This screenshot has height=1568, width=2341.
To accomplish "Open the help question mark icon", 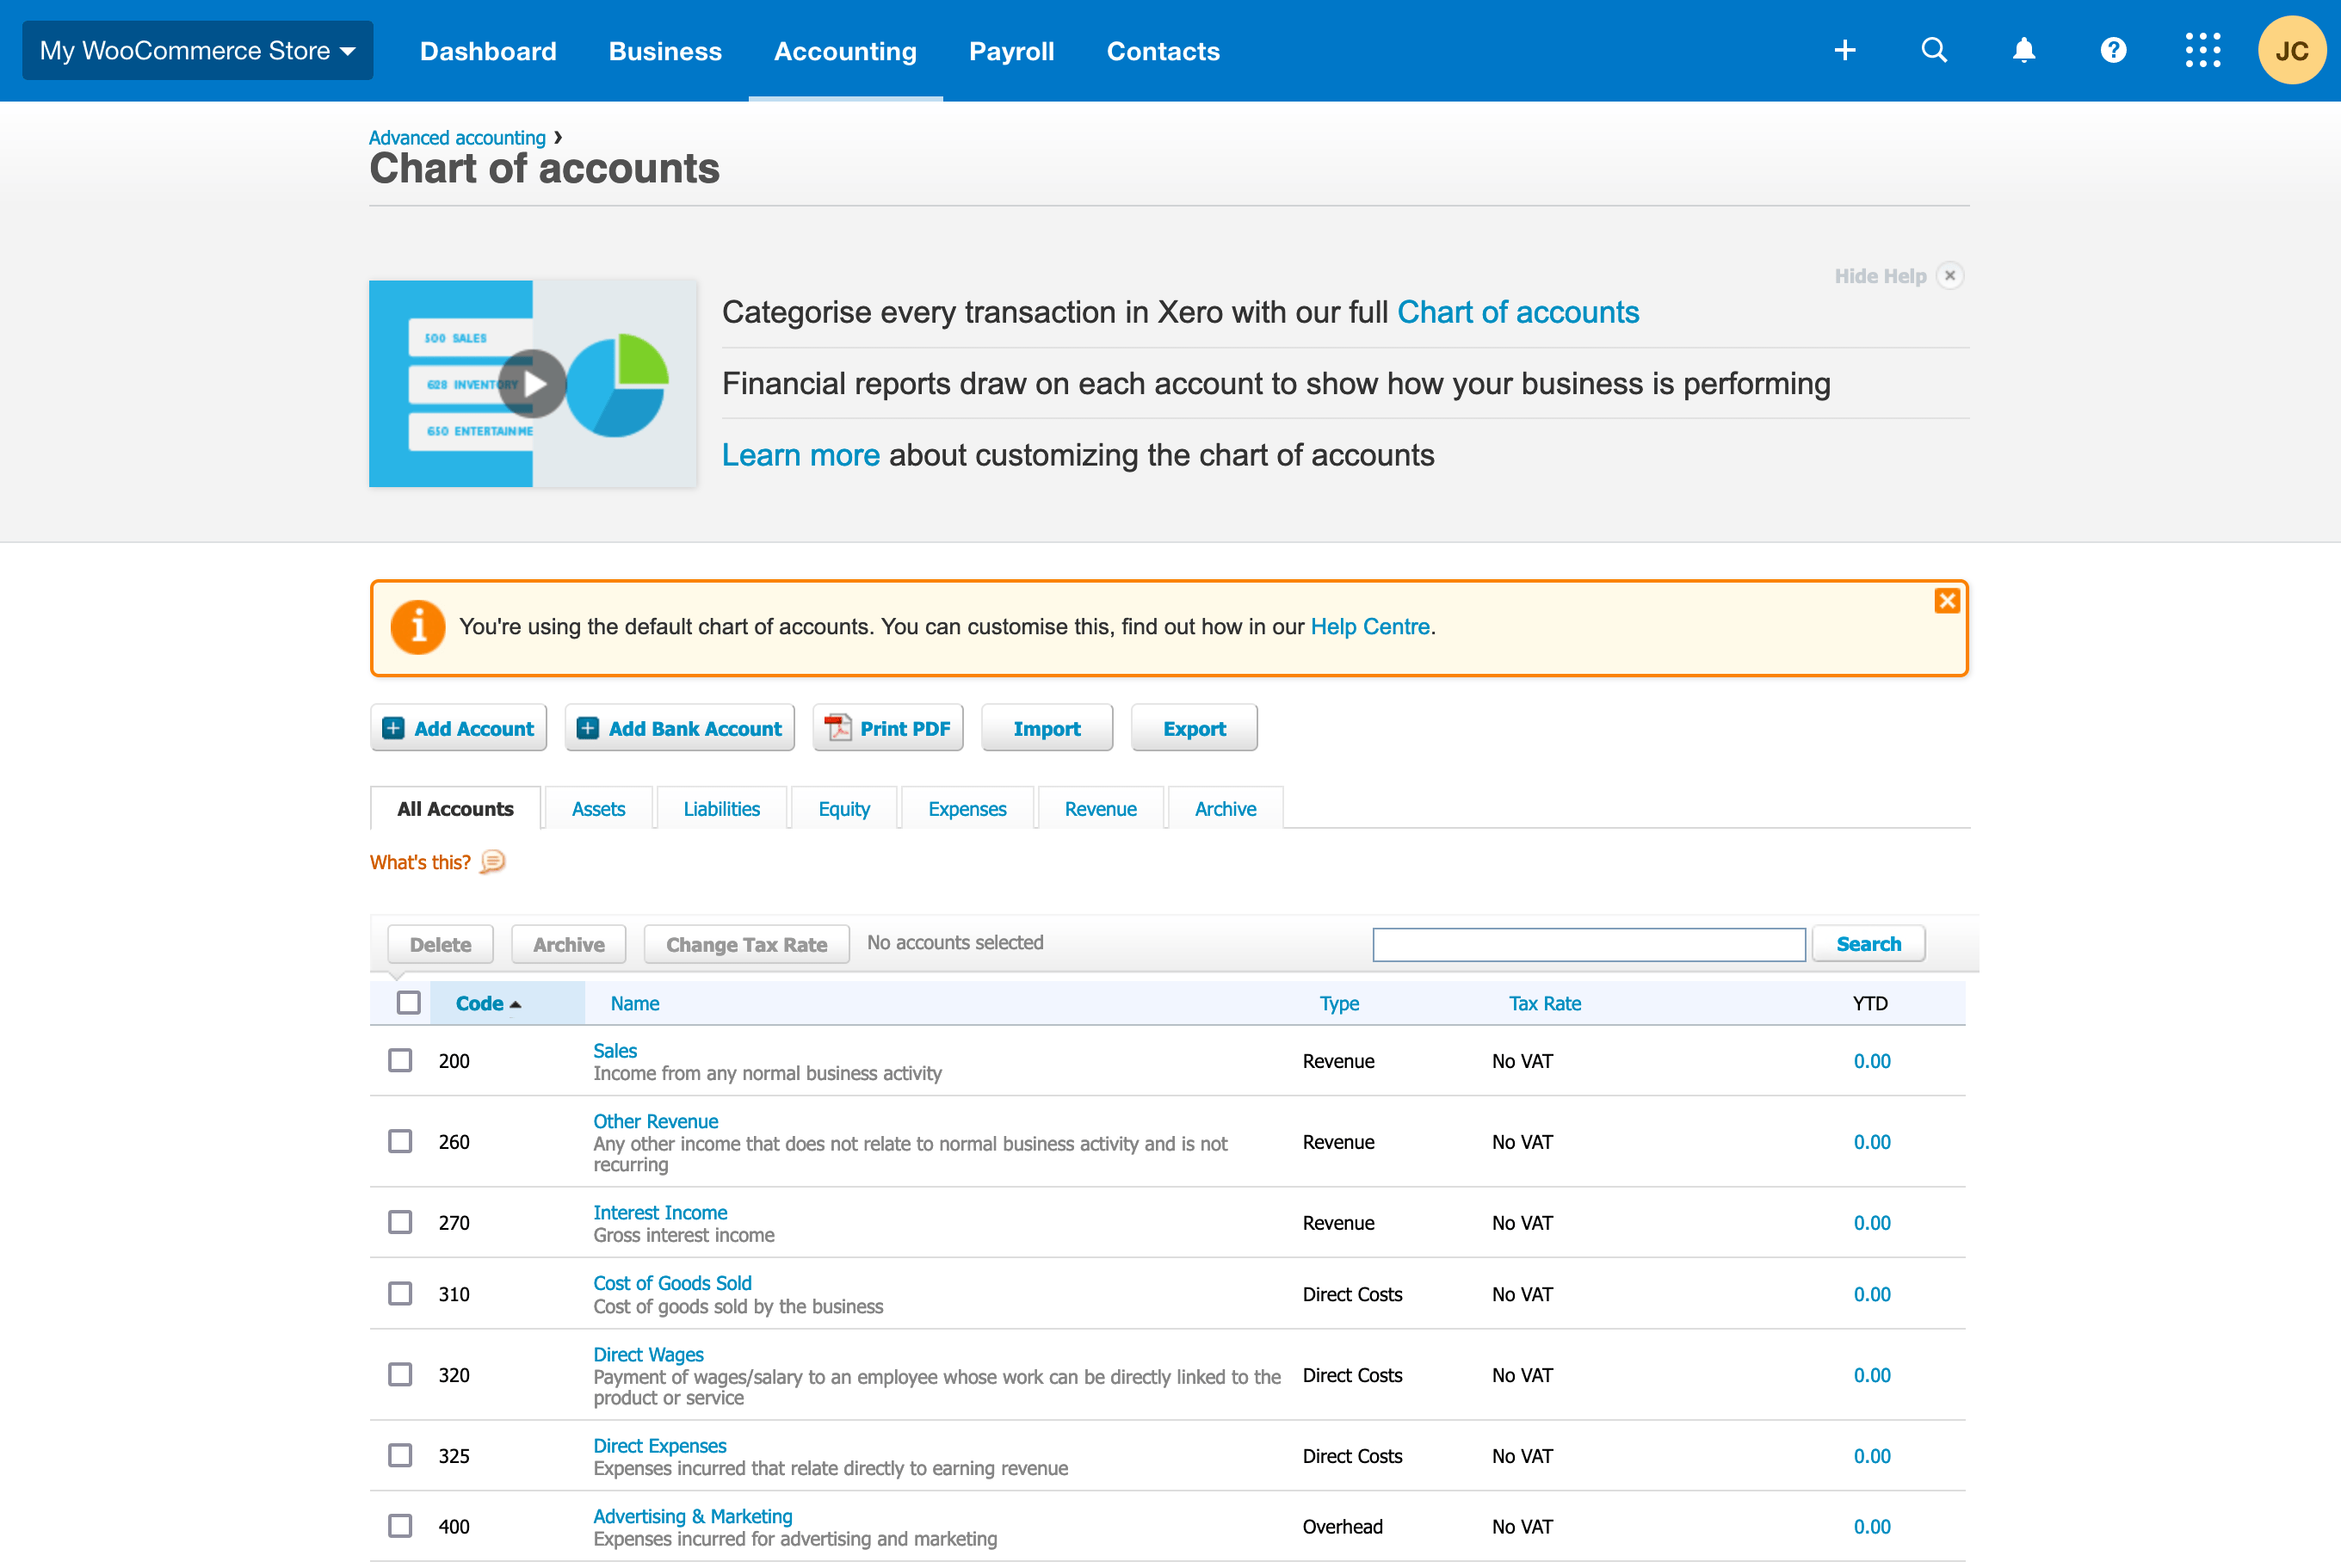I will pyautogui.click(x=2112, y=49).
